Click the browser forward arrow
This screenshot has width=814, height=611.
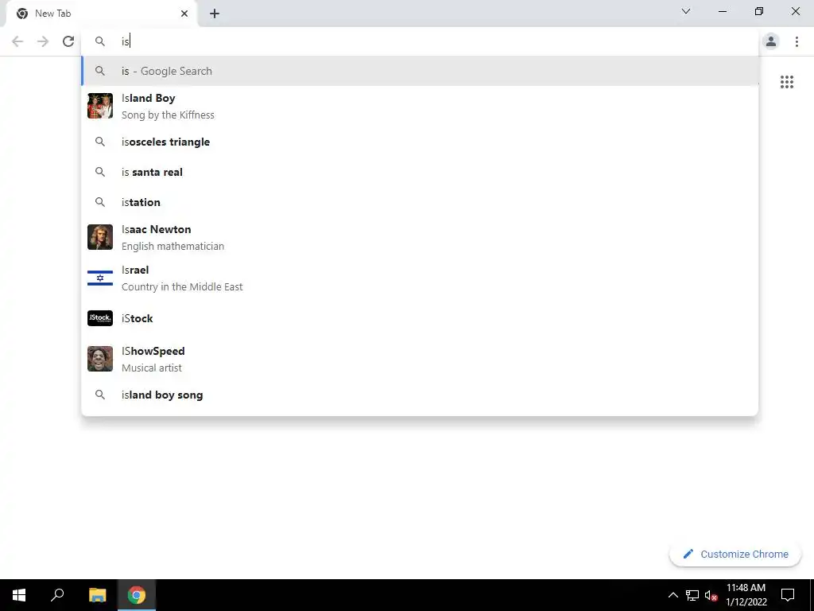(x=43, y=41)
